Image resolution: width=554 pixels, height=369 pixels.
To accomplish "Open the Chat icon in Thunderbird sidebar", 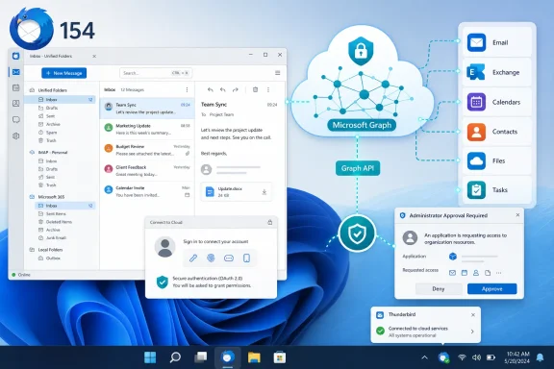I will pos(16,120).
